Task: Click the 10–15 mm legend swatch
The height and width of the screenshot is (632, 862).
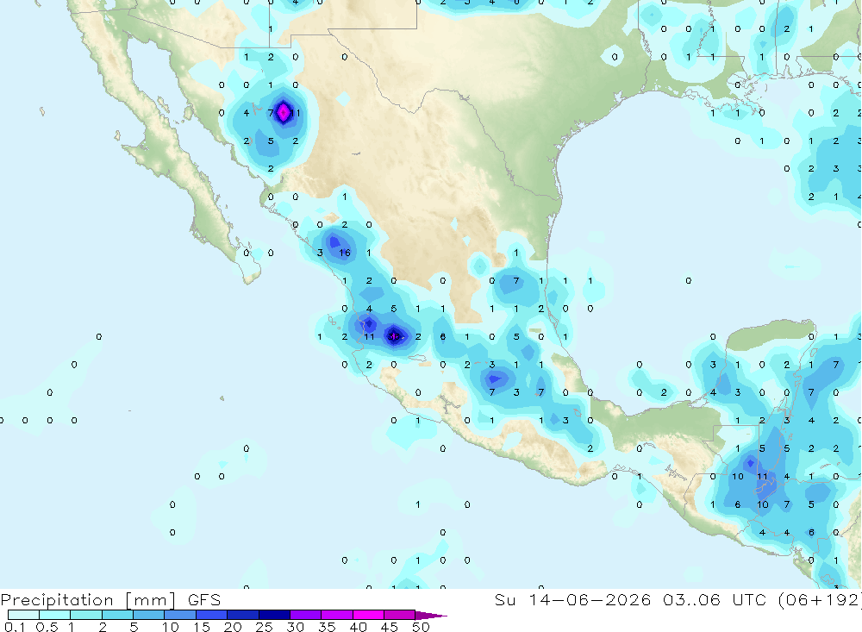Action: click(180, 615)
